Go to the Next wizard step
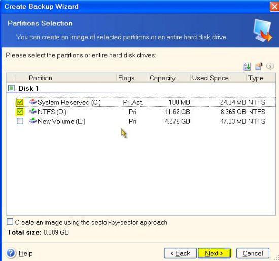This screenshot has height=261, width=279. [214, 253]
